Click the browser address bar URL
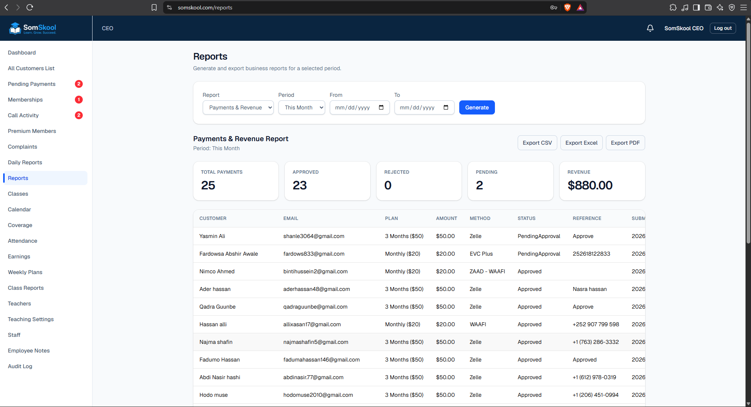 pyautogui.click(x=205, y=7)
